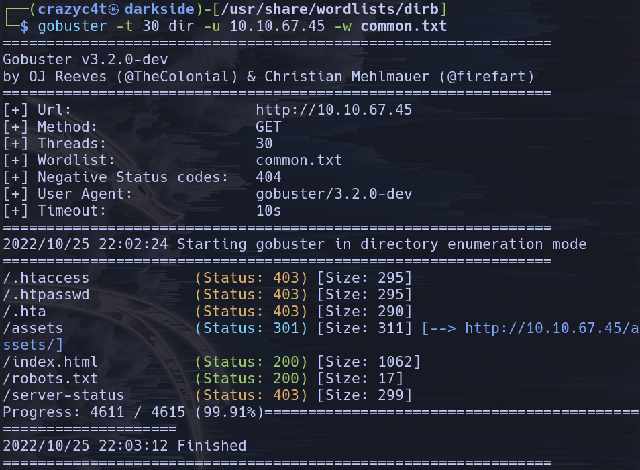Screen dimensions: 640x470
Task: Click the /.htaccess result entry
Action: click(46, 278)
